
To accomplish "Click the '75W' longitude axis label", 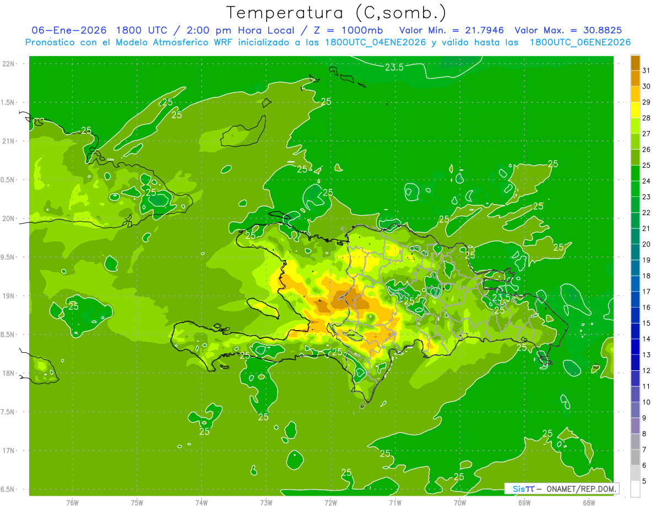I will click(x=137, y=503).
